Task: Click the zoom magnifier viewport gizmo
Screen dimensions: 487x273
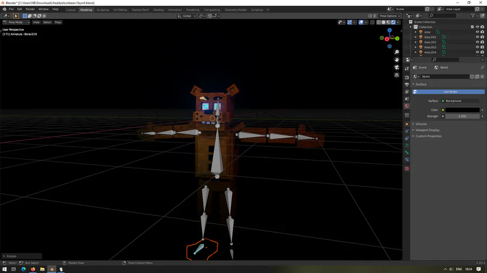Action: (397, 52)
